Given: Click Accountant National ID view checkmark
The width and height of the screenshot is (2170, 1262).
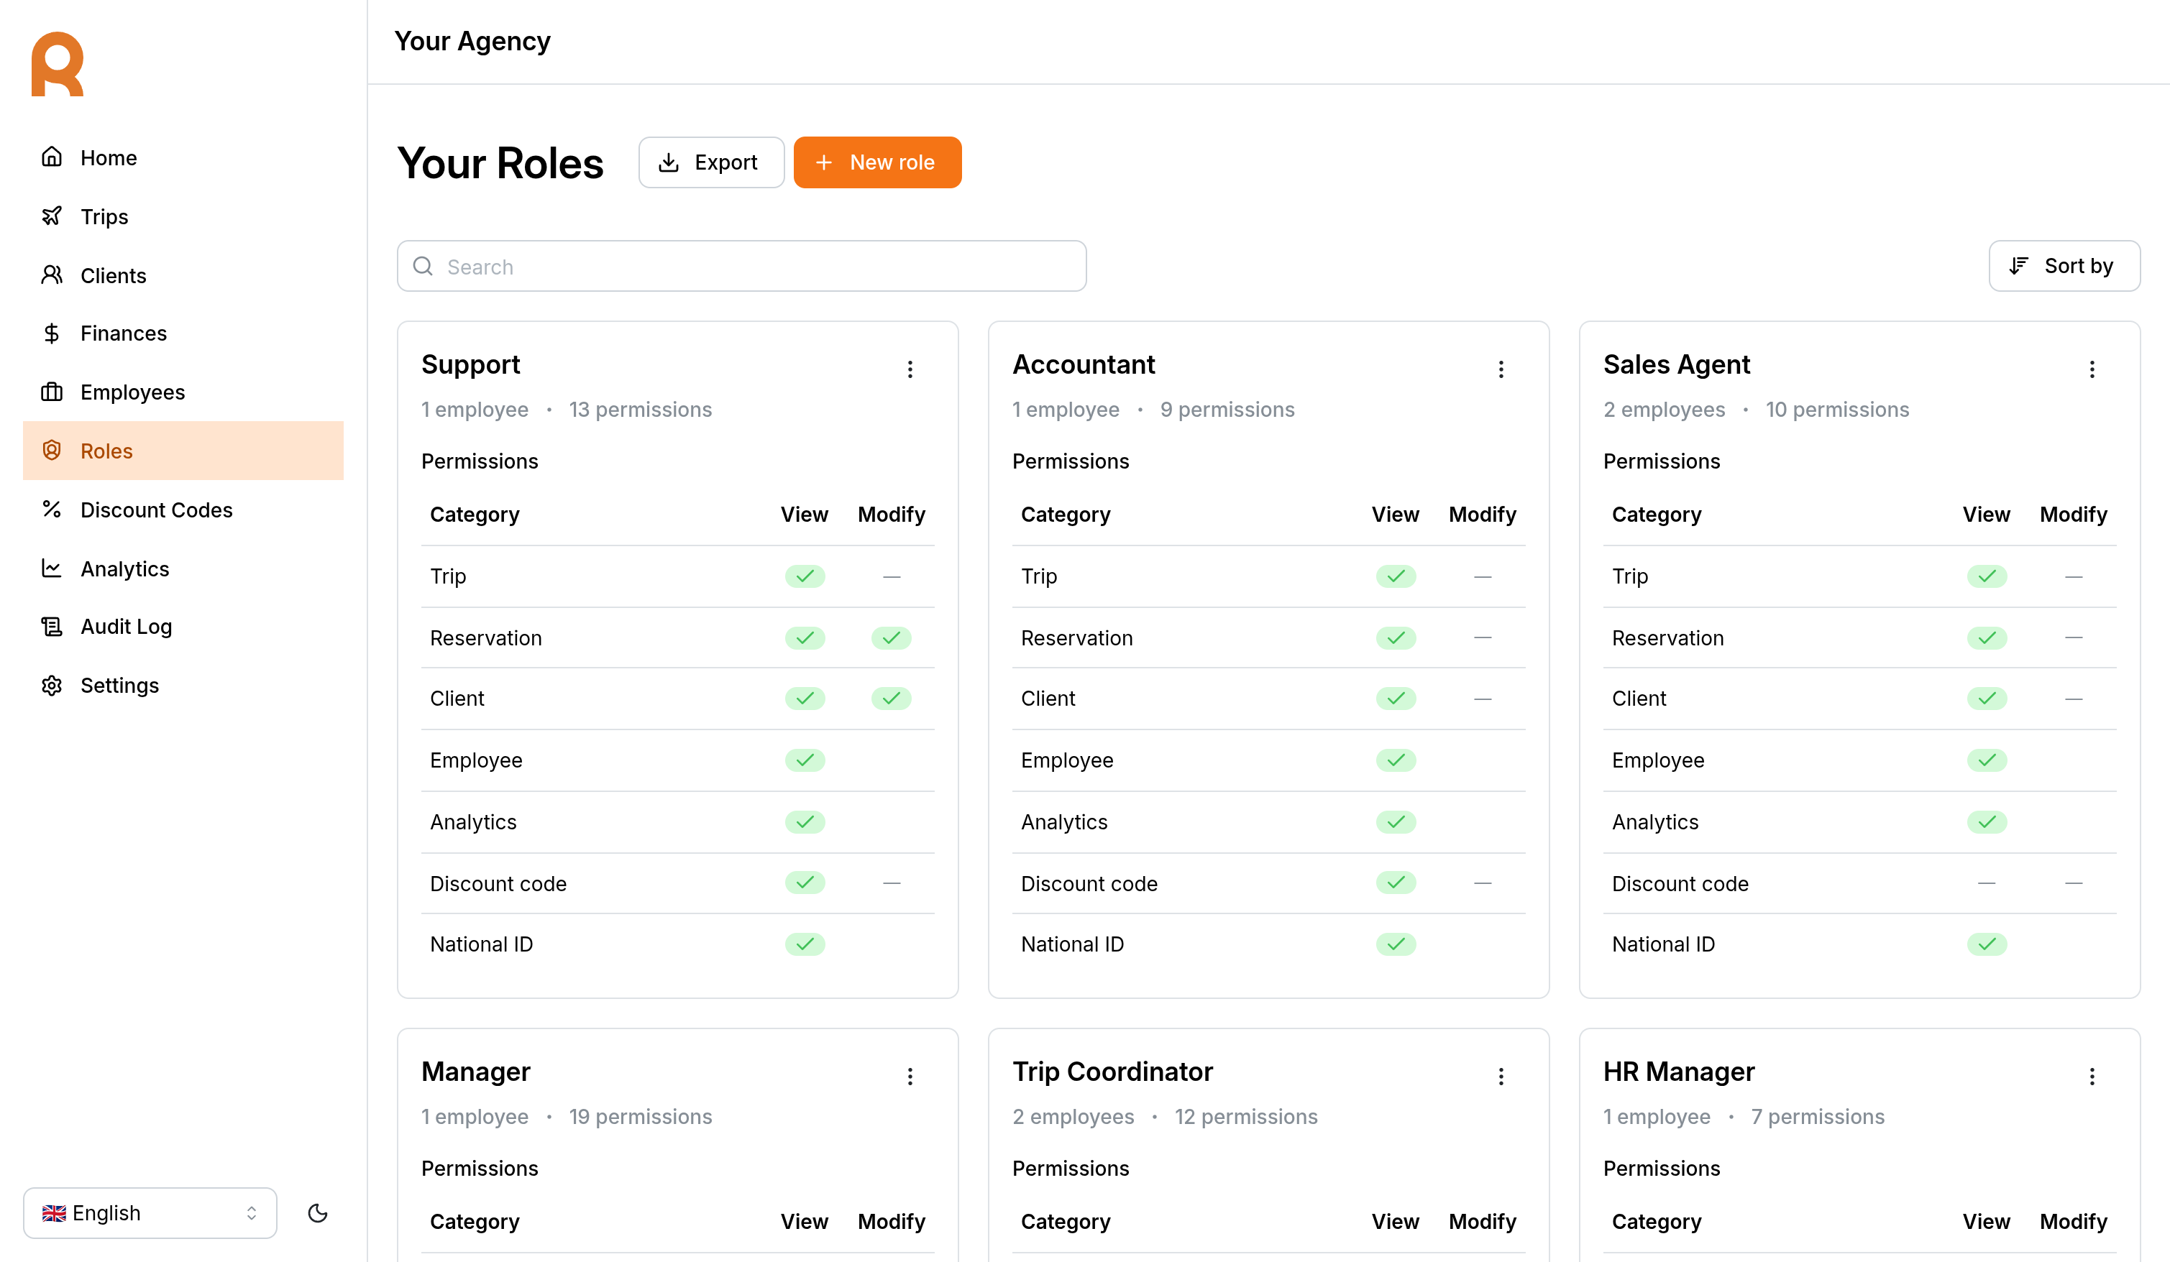Looking at the screenshot, I should [1395, 944].
